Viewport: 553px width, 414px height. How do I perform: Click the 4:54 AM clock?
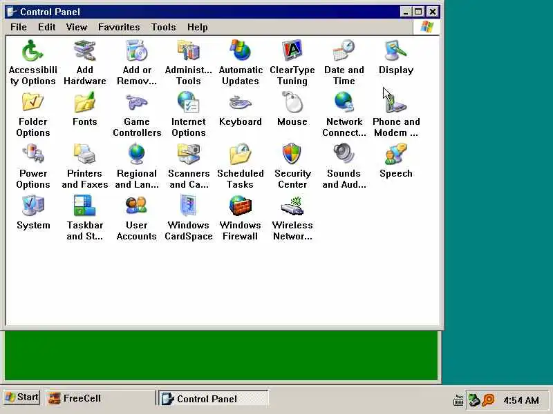pyautogui.click(x=521, y=400)
